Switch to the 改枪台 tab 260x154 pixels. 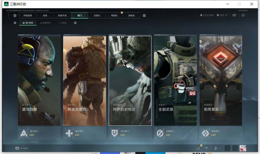132,15
